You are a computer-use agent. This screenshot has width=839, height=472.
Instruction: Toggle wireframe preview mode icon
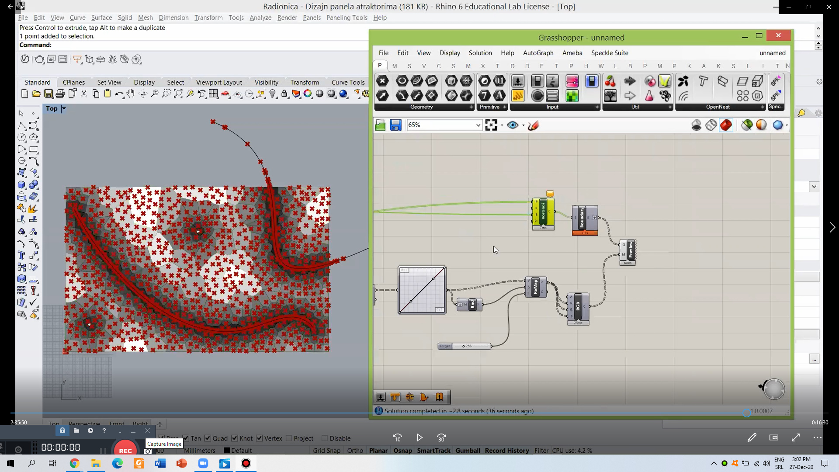pyautogui.click(x=711, y=125)
